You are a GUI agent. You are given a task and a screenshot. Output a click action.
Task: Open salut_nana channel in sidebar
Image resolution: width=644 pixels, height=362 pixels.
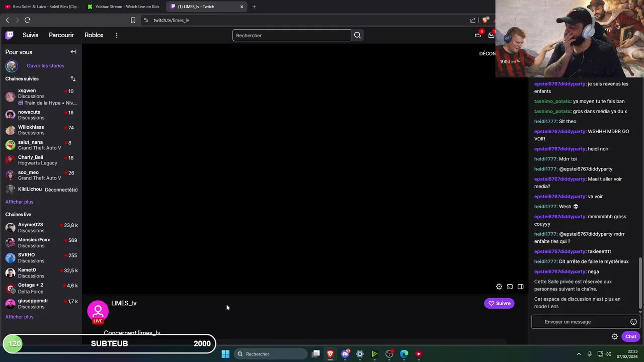(41, 145)
